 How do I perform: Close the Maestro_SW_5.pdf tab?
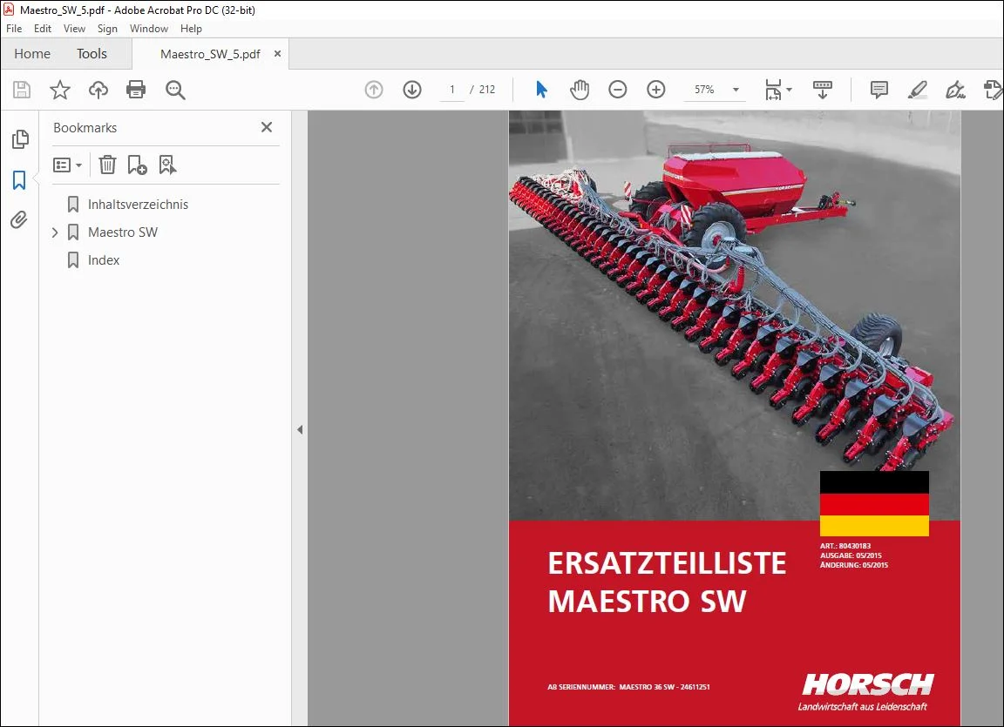pos(277,54)
